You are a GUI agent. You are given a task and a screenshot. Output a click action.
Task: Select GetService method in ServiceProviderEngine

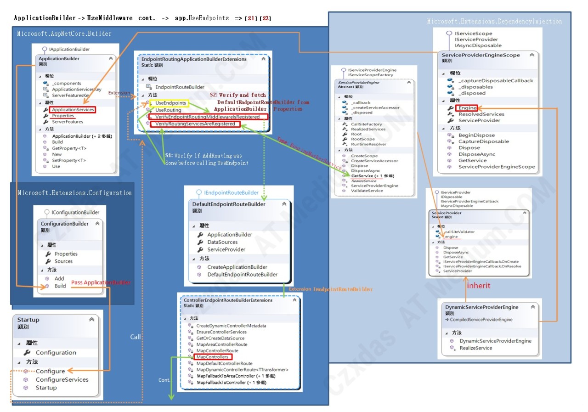(372, 176)
